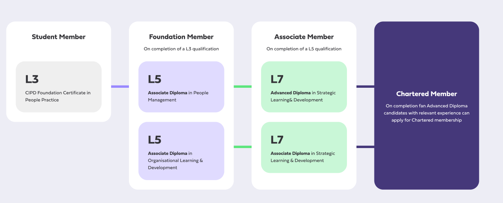The image size is (503, 203).
Task: Click the lower dark purple connector line
Action: pyautogui.click(x=365, y=147)
